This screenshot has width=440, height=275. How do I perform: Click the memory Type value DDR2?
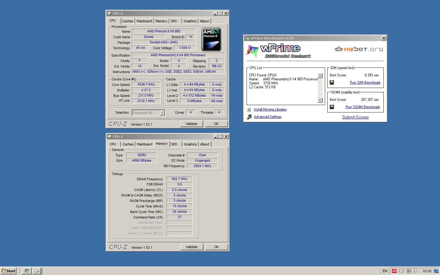(141, 155)
